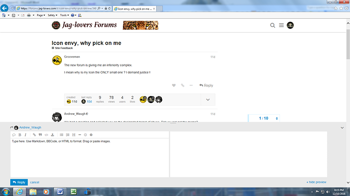Toggle the hide preview link
Image resolution: width=350 pixels, height=196 pixels.
(x=317, y=182)
